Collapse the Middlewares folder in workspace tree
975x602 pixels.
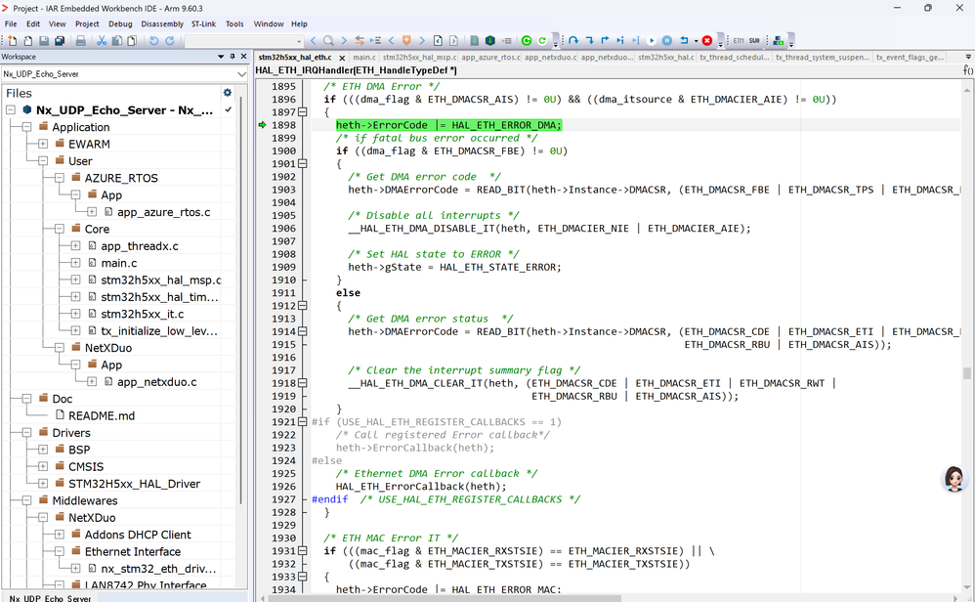(26, 500)
